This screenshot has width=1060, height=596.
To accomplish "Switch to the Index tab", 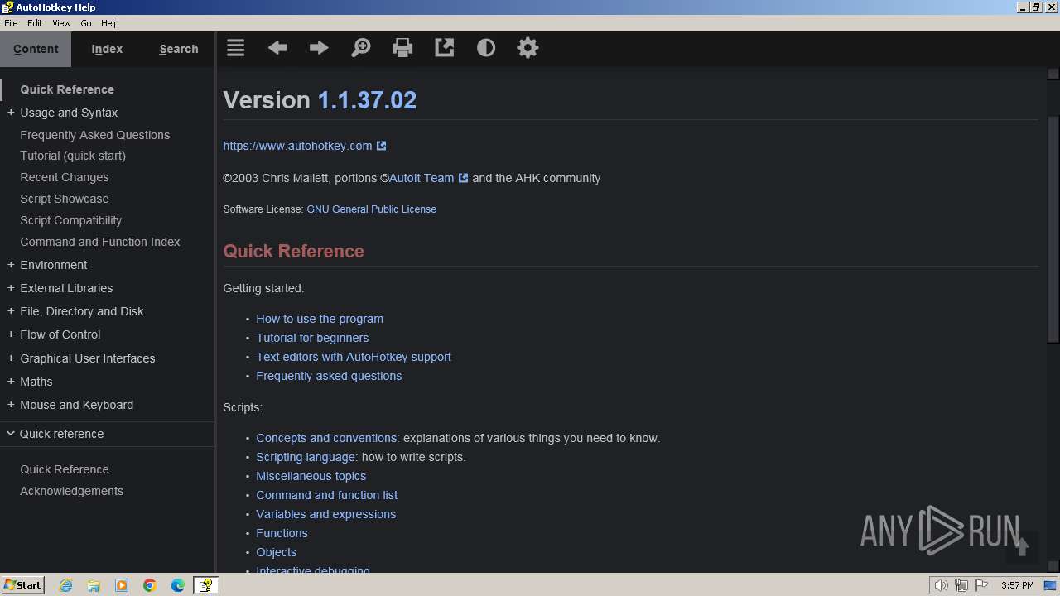I will pyautogui.click(x=107, y=49).
